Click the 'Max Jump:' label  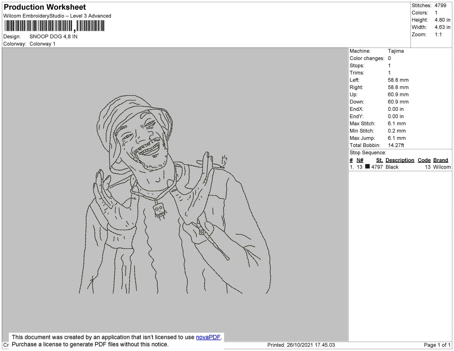(x=362, y=138)
